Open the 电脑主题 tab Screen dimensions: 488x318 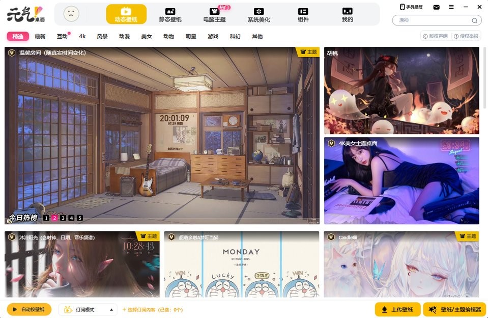click(214, 15)
